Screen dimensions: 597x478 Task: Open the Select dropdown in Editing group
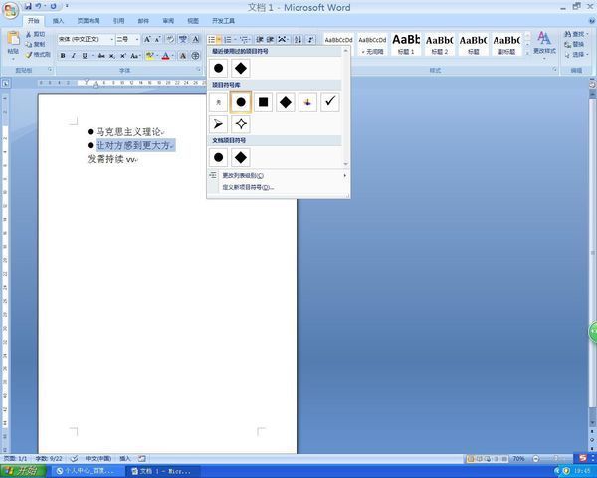(576, 55)
